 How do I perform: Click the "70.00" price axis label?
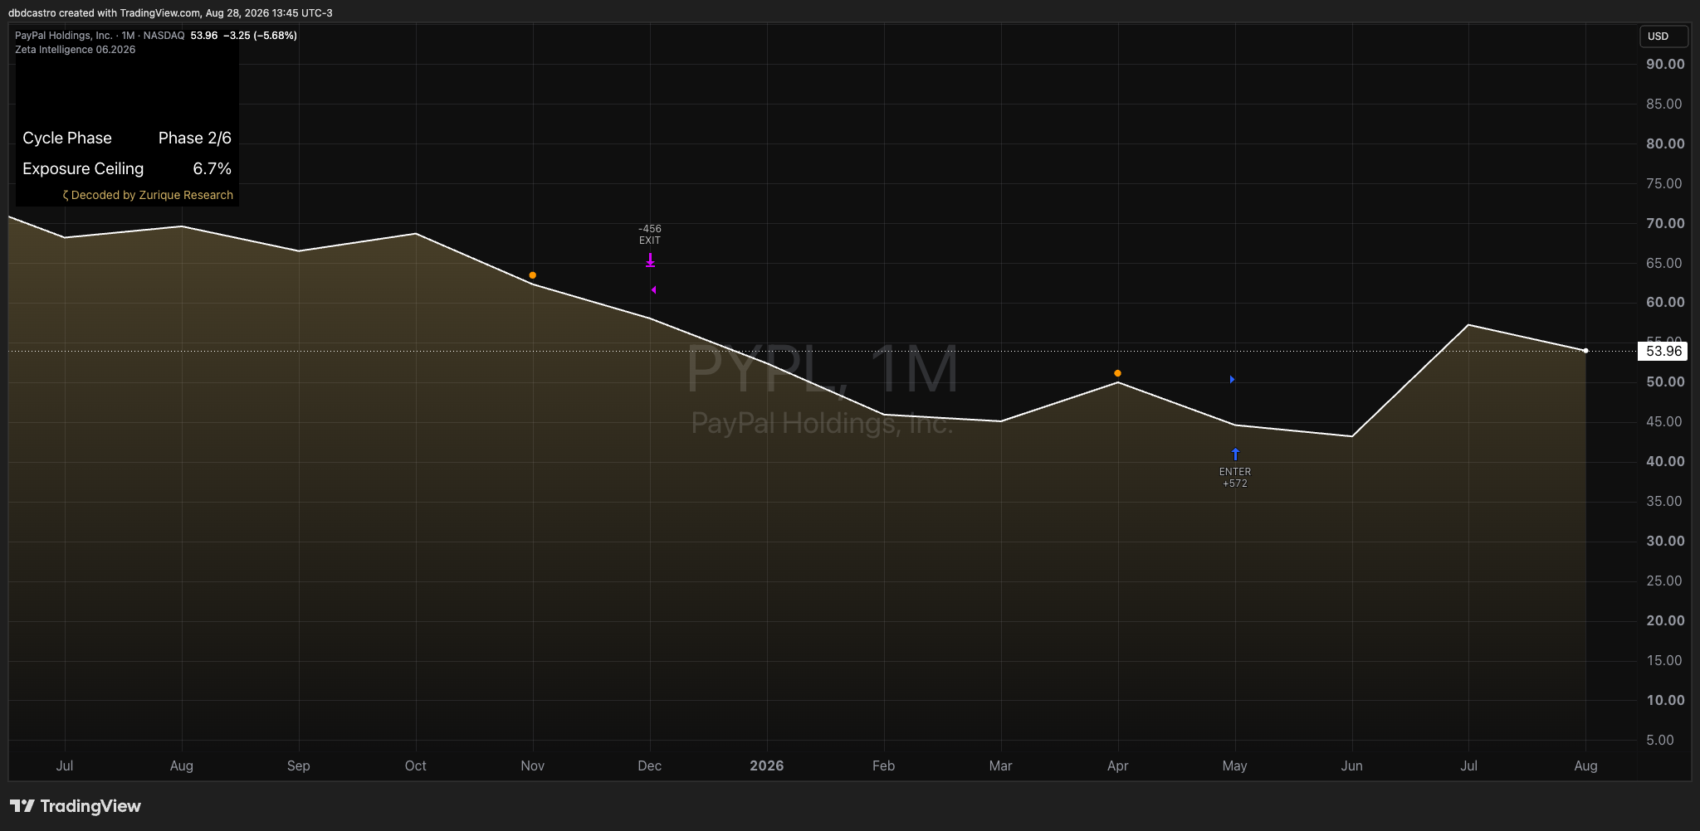tap(1665, 223)
